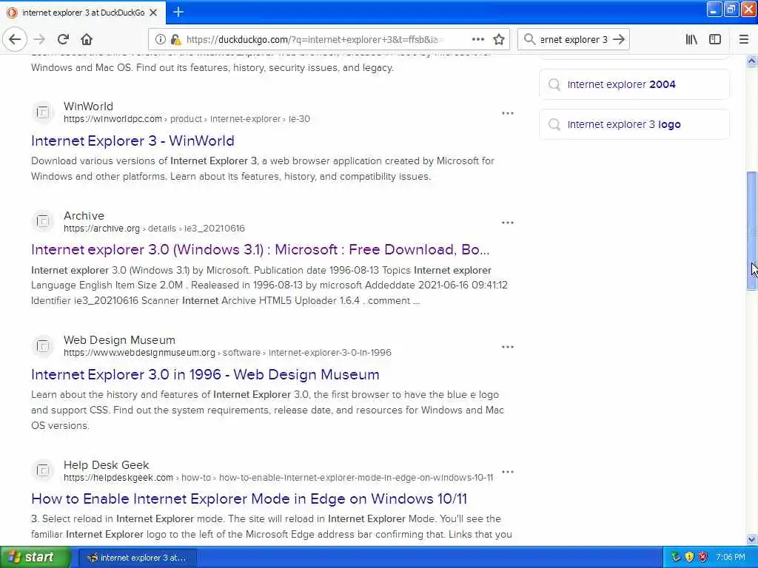This screenshot has width=758, height=568.
Task: Click the search bar magnifier icon
Action: pyautogui.click(x=530, y=40)
